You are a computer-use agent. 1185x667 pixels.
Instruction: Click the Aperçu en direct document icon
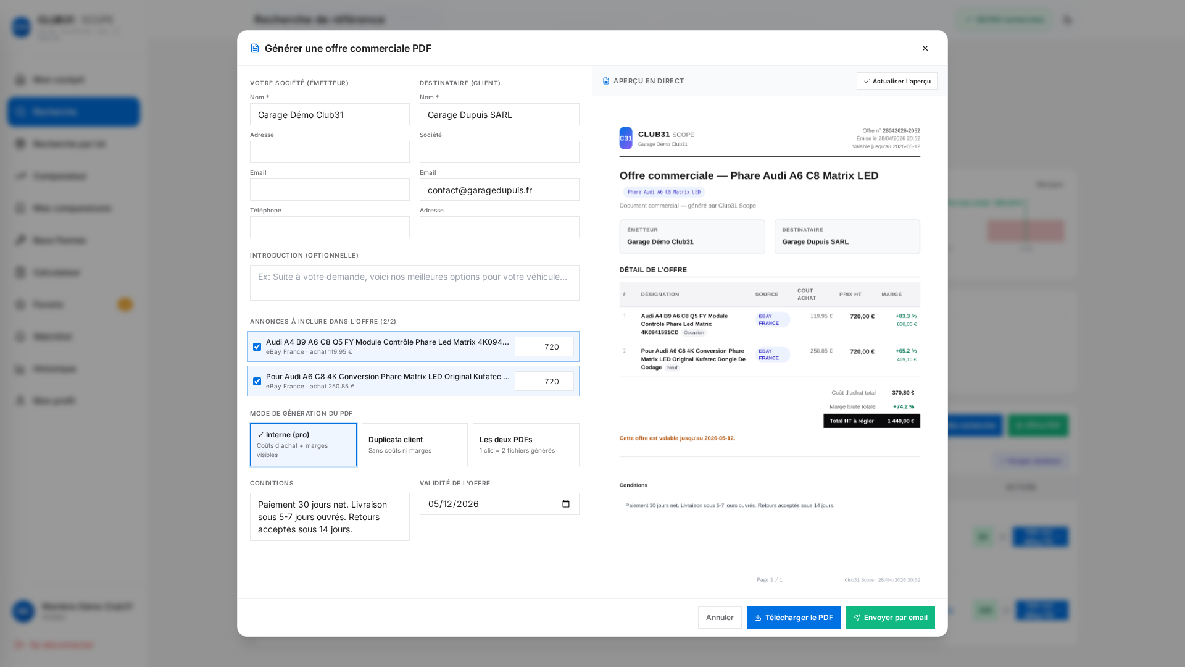point(606,81)
